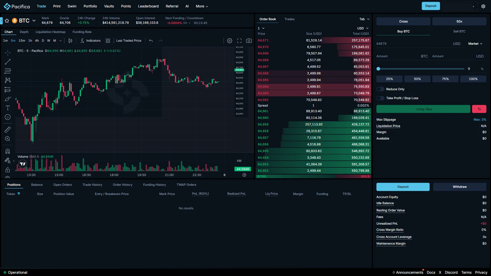Viewport: 491px width, 276px height.
Task: Sort positions by Token column
Action: coord(13,194)
